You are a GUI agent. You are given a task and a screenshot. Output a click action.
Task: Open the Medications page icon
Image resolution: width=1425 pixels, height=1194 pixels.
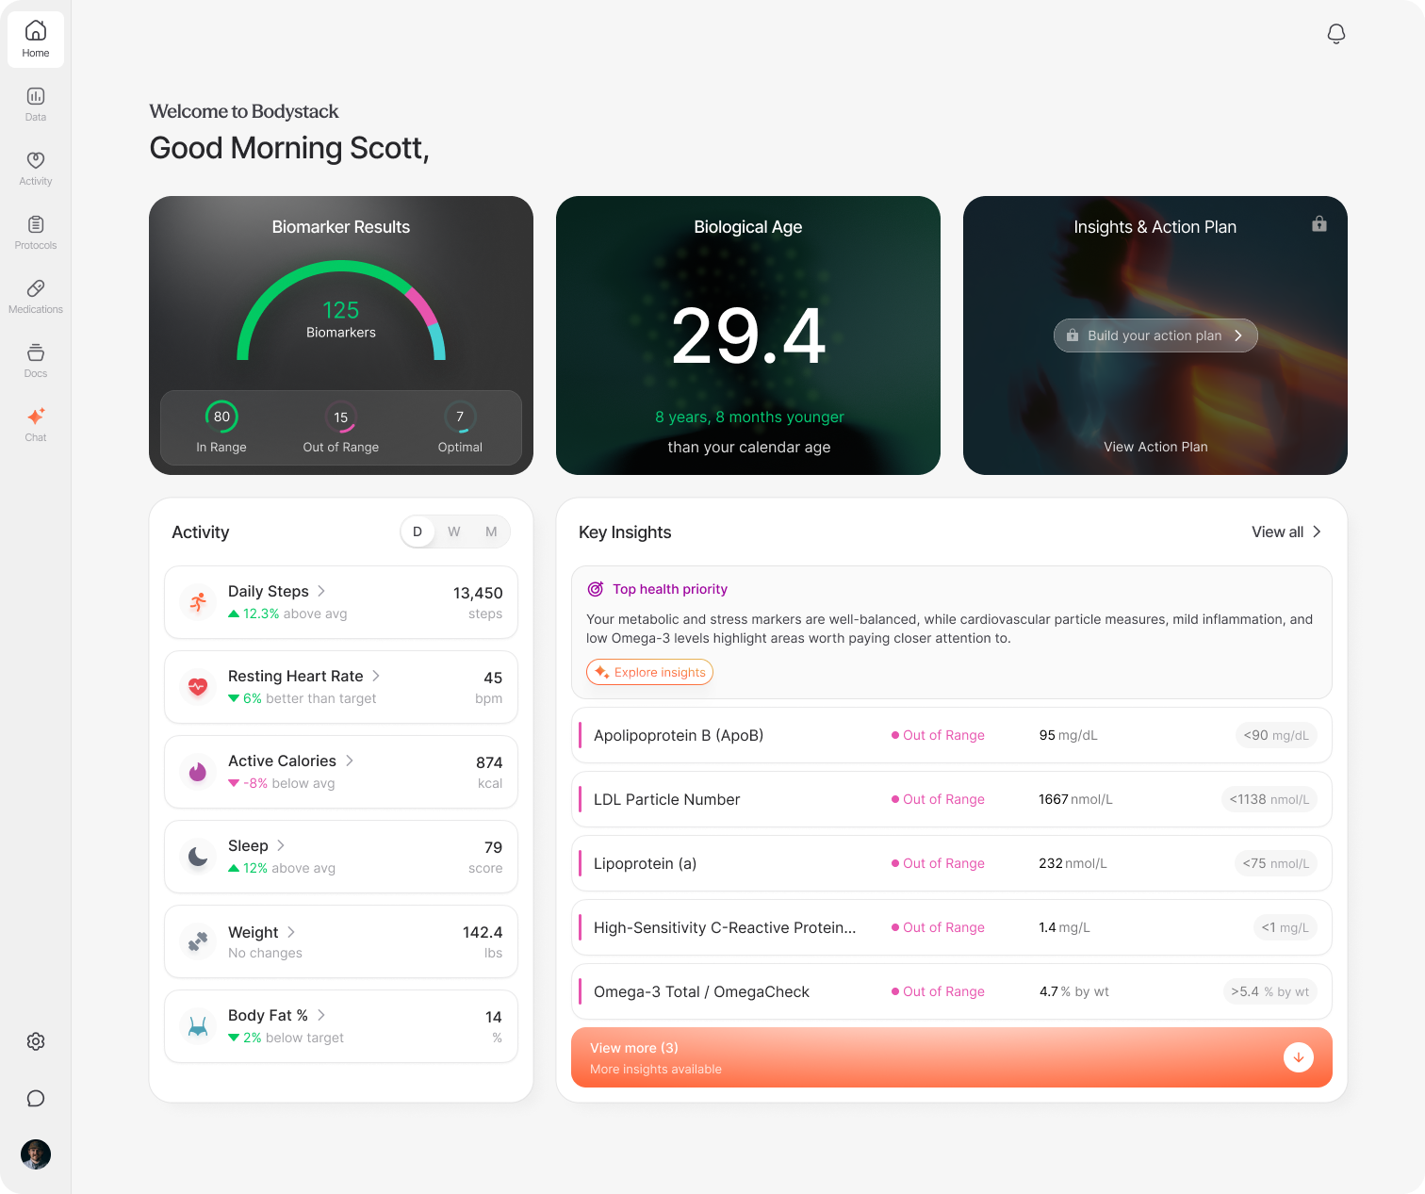coord(36,296)
